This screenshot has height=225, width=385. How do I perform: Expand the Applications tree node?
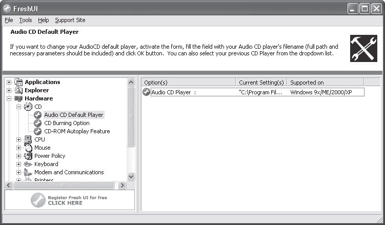click(x=9, y=82)
